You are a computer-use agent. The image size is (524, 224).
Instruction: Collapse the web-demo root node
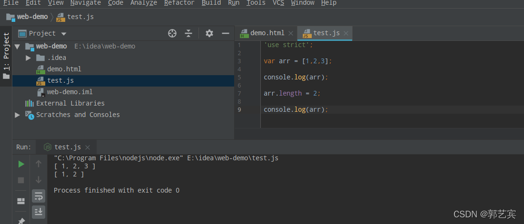coord(18,47)
